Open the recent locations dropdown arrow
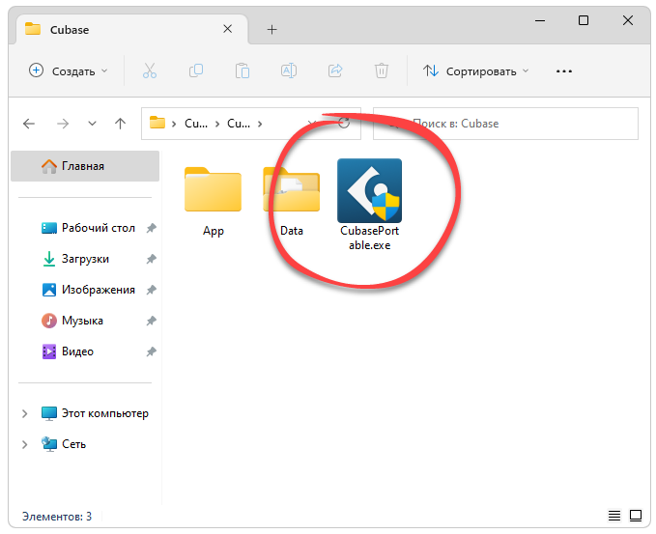The height and width of the screenshot is (534, 656). pyautogui.click(x=92, y=124)
